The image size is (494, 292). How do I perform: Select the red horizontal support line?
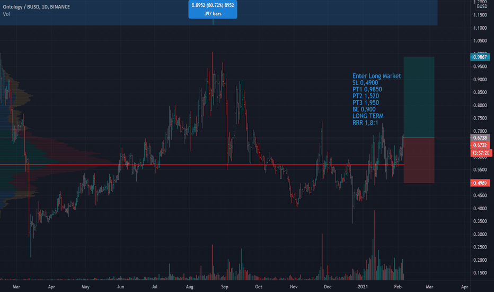pyautogui.click(x=201, y=165)
